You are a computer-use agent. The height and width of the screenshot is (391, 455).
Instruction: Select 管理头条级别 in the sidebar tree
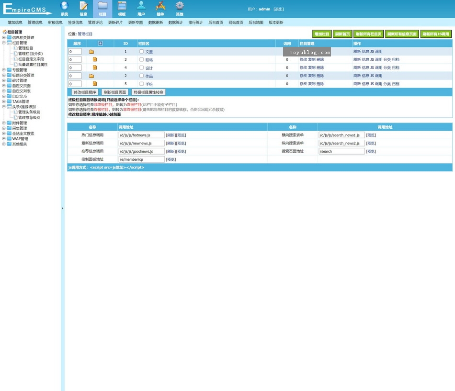click(x=29, y=112)
